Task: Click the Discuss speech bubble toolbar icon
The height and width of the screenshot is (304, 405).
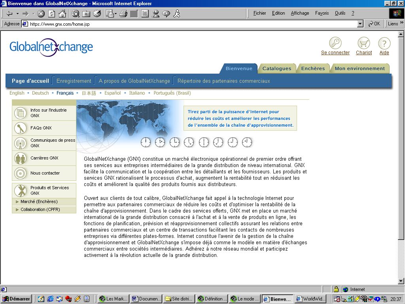Action: point(166,14)
